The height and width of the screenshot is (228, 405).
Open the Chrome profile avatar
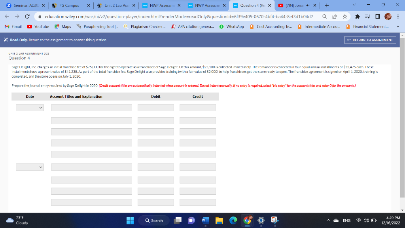pyautogui.click(x=388, y=17)
